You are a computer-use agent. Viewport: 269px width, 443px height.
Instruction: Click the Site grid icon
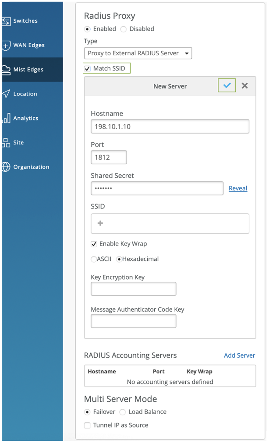[6, 142]
